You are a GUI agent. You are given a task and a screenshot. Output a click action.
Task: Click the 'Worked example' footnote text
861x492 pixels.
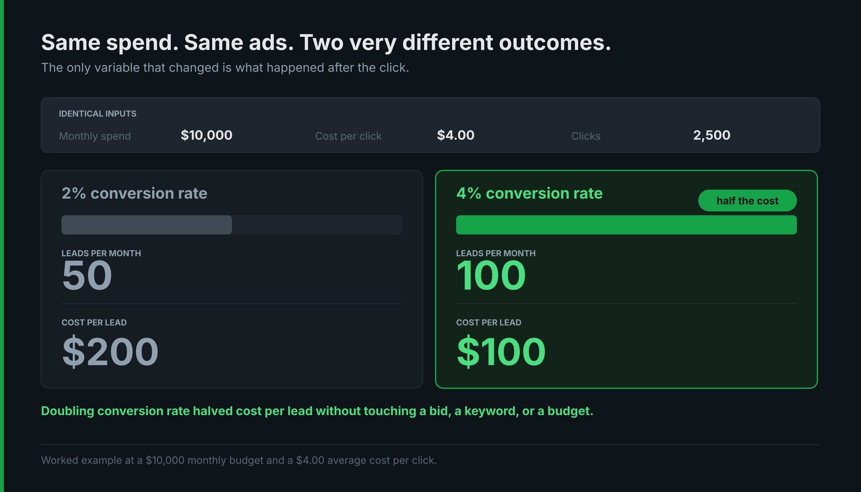click(x=239, y=460)
